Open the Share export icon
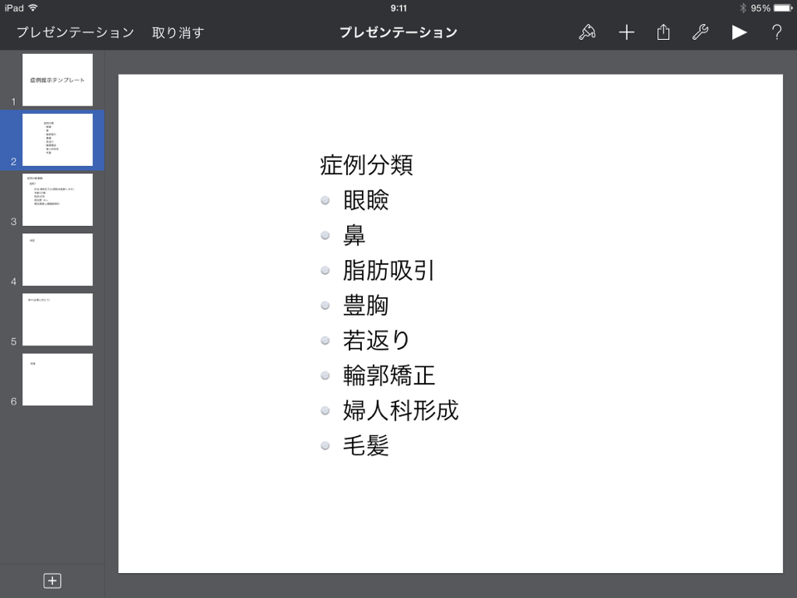Screen dimensions: 797x598 (663, 32)
